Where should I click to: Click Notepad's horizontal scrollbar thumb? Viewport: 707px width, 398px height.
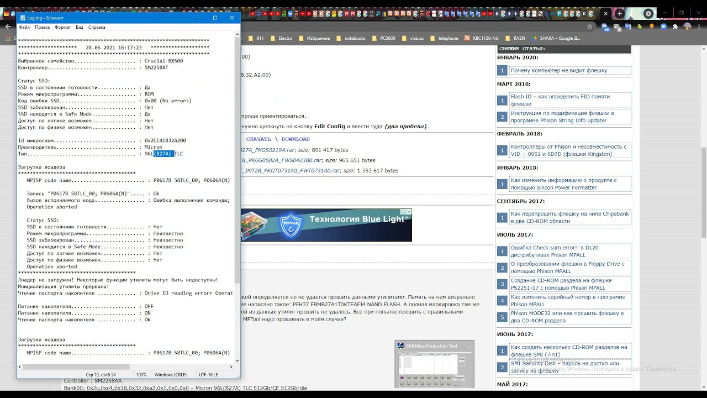(75, 366)
